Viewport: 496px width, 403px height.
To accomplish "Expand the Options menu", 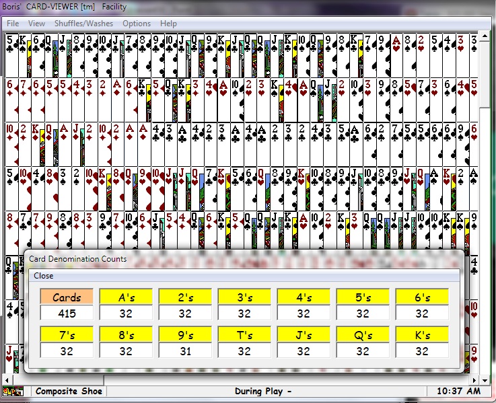I will pyautogui.click(x=137, y=24).
